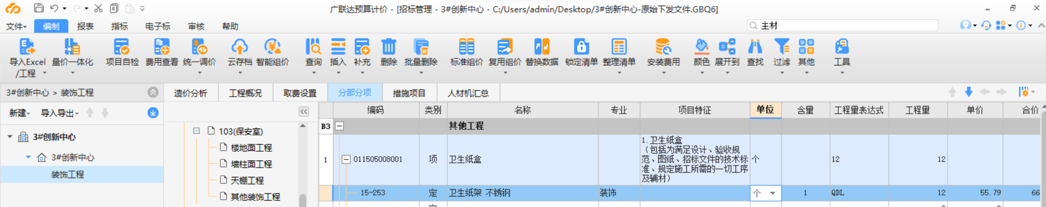This screenshot has height=207, width=1046.
Task: Click the blue down arrow move icon
Action: pos(968,92)
